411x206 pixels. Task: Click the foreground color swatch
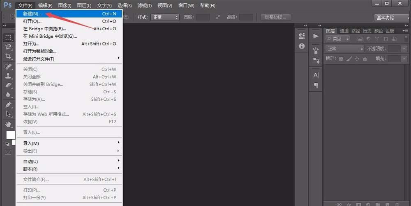click(11, 135)
